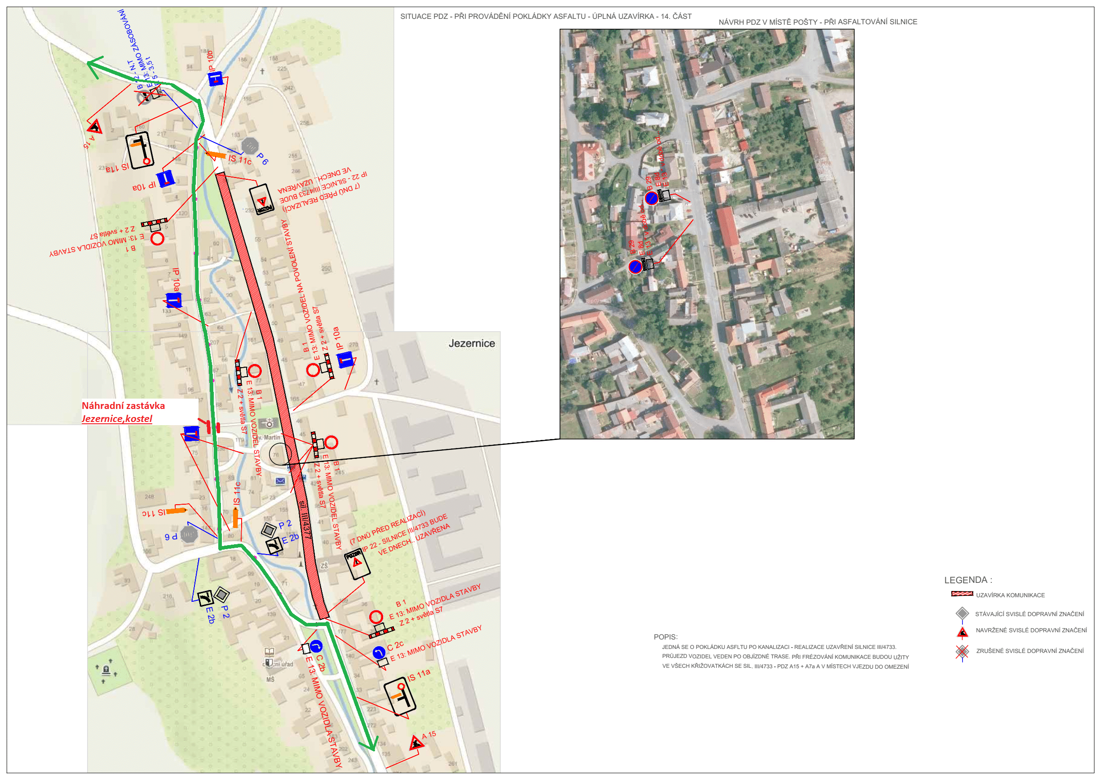Select the P 2 diamond sign beside Sil. III/4377
Screen dimensions: 1099x777
tap(269, 529)
